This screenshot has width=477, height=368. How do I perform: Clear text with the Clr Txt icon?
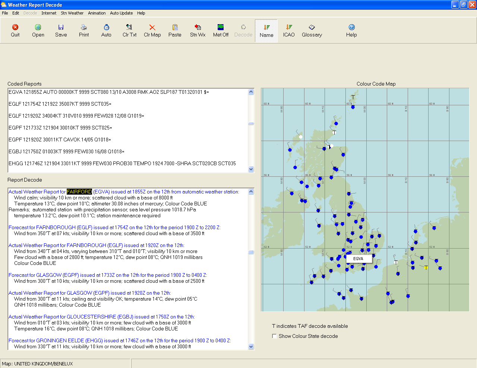tap(129, 31)
